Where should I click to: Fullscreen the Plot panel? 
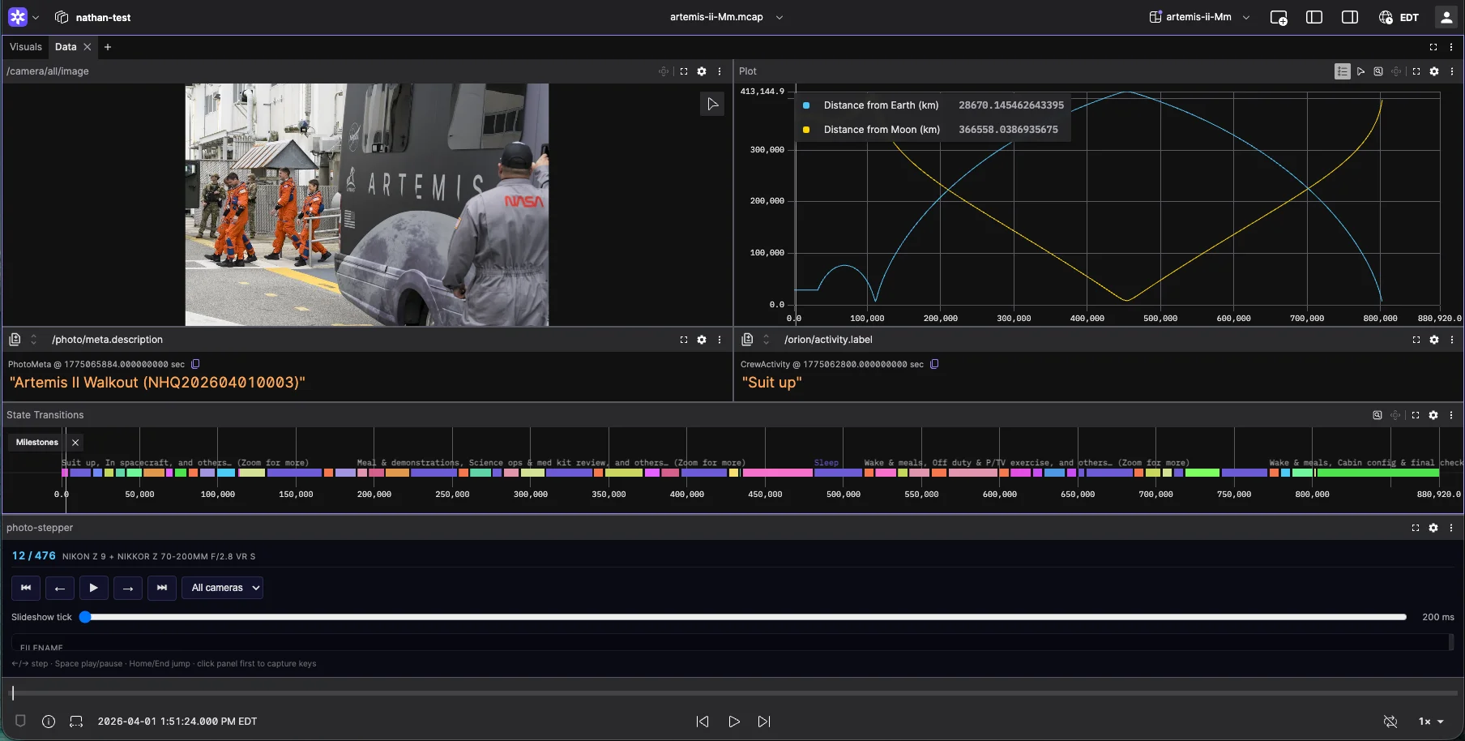click(x=1416, y=71)
